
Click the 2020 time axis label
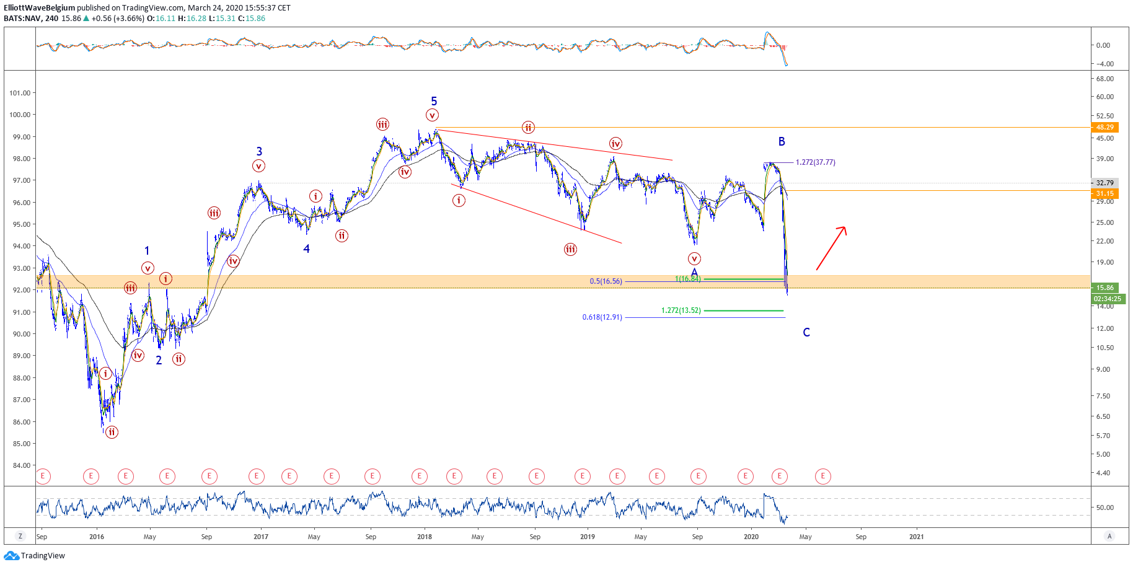tap(751, 537)
